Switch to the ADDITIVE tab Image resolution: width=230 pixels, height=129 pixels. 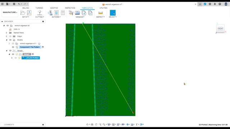tap(54, 8)
